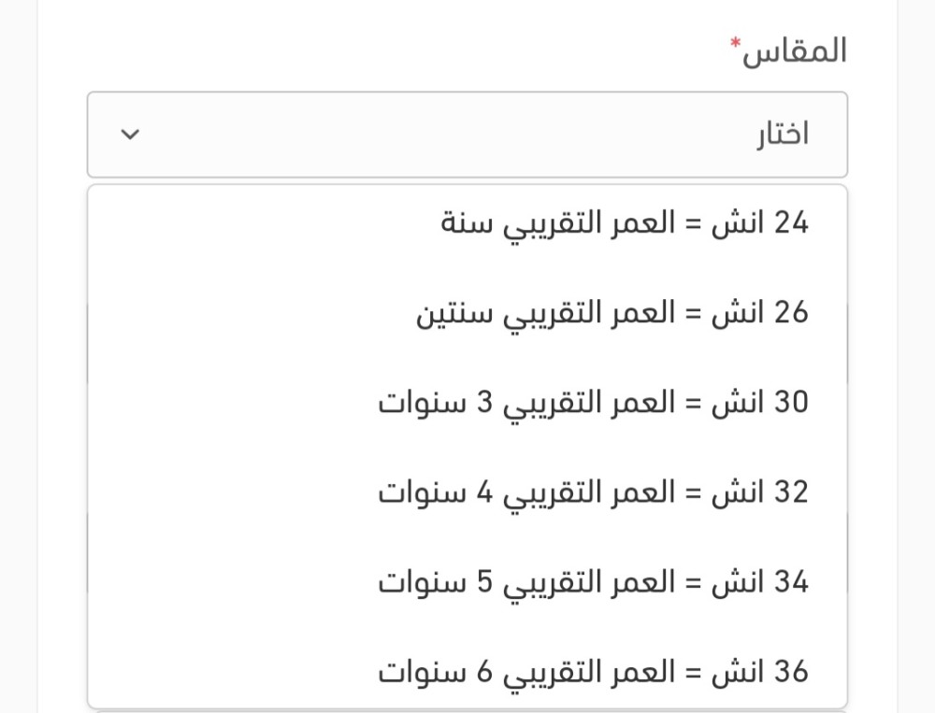Choose the 34 انش size option

593,582
